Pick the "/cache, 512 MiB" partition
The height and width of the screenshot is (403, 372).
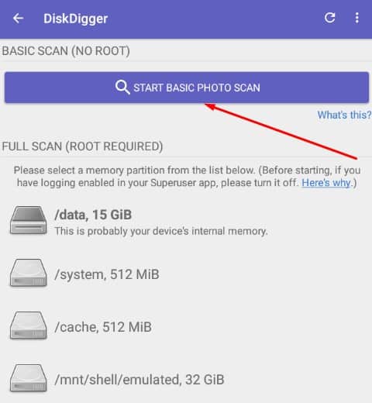pyautogui.click(x=103, y=327)
